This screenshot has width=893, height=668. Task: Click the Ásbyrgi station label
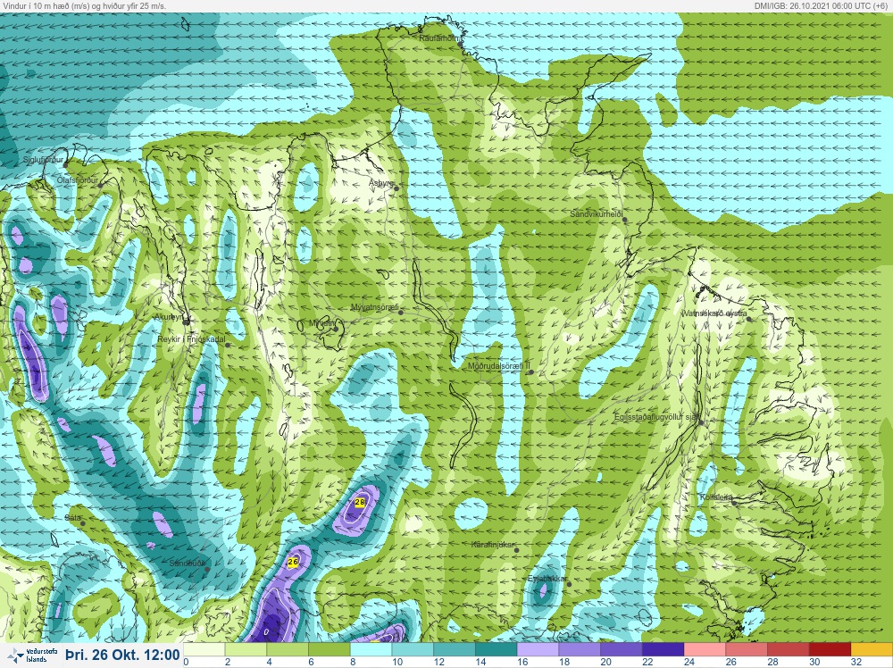point(381,183)
